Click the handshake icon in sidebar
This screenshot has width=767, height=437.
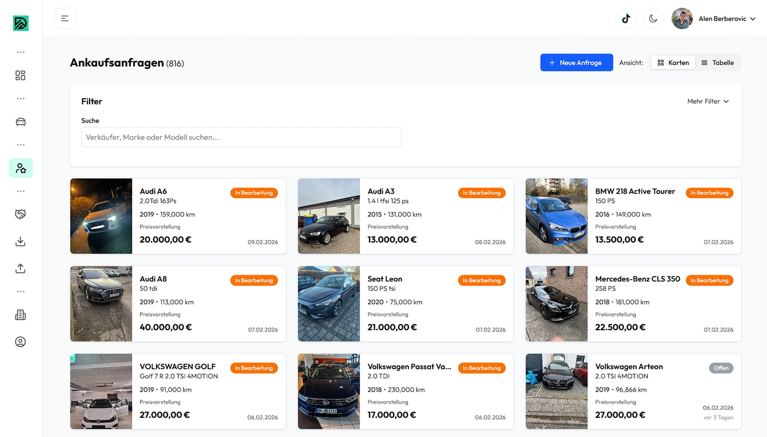click(x=20, y=215)
